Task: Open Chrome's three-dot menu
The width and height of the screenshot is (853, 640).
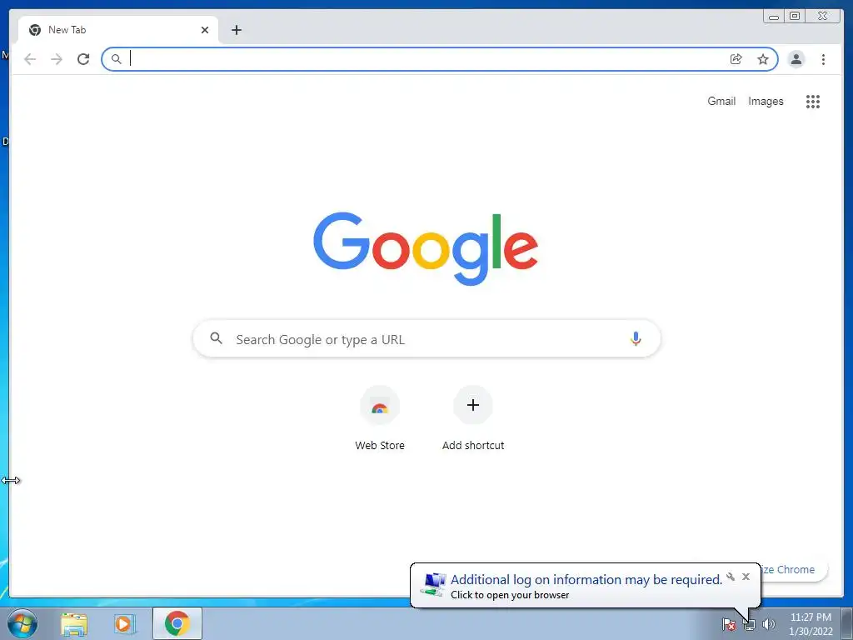Action: (x=823, y=59)
